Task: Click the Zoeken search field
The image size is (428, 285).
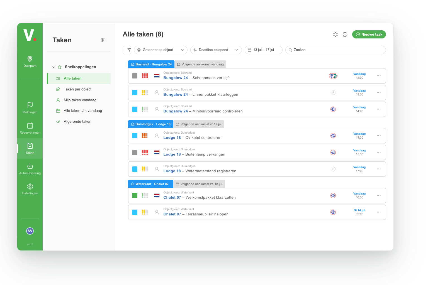Action: tap(335, 50)
